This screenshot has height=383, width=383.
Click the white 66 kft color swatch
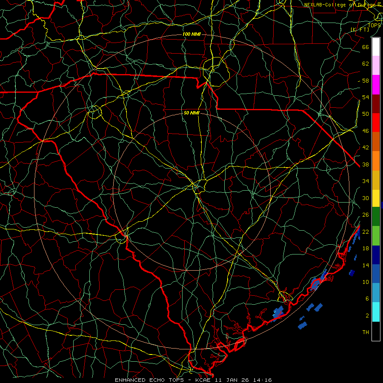(x=376, y=47)
